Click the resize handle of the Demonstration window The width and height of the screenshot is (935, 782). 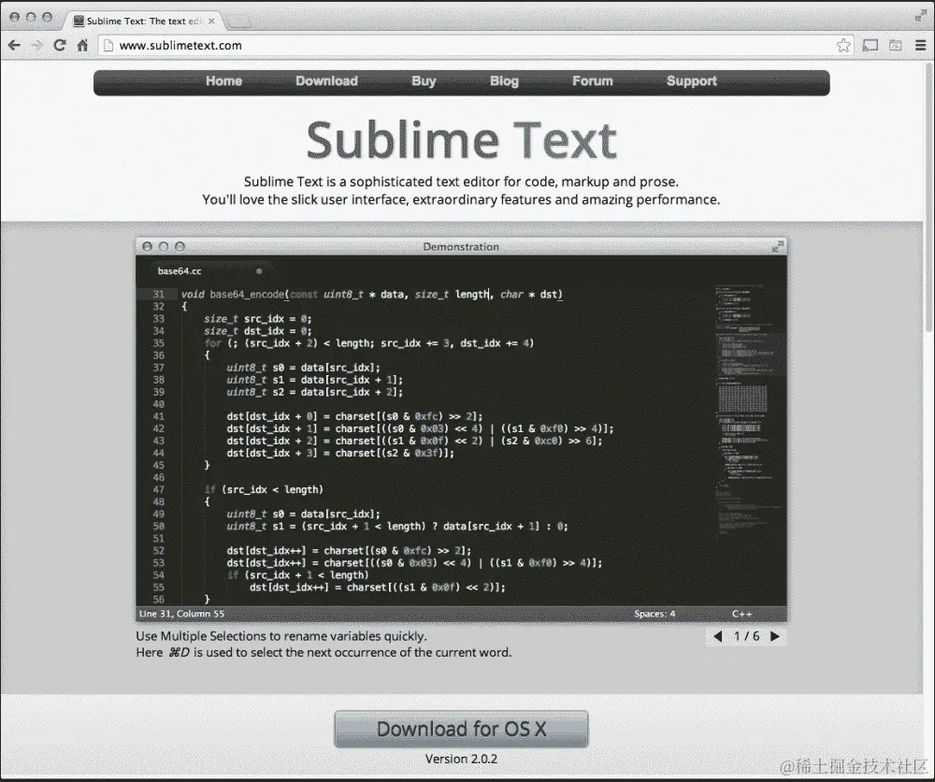pos(778,247)
